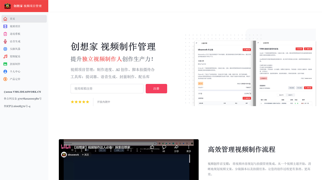Select the 封面制作 cover-making icon
Viewport: 322px width, 180px height.
click(x=5, y=64)
